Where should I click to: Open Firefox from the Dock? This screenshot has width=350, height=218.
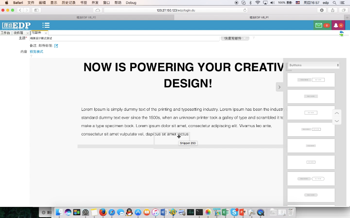102,212
